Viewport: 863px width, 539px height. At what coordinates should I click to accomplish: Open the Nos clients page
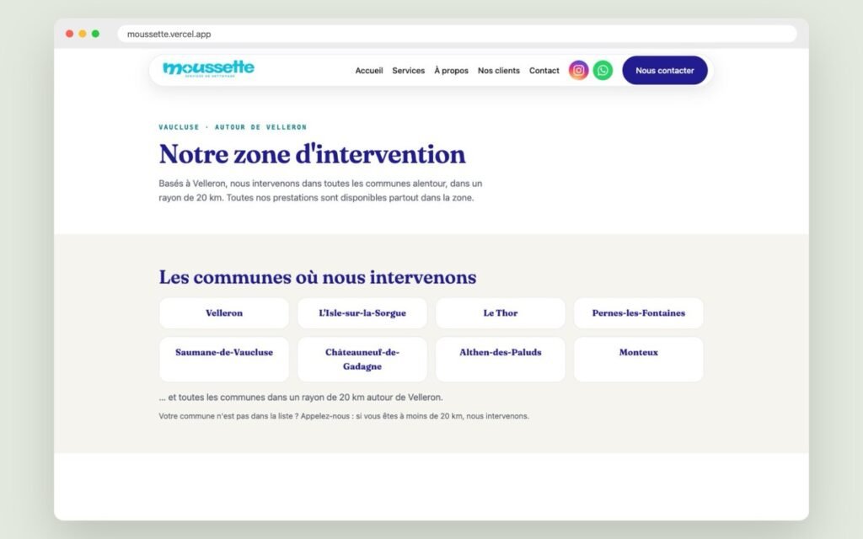coord(499,71)
